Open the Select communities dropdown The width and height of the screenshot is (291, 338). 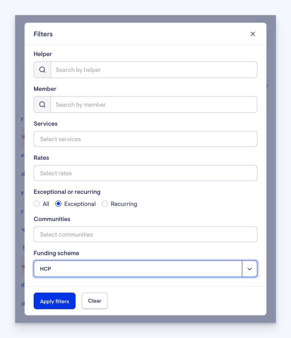[145, 234]
